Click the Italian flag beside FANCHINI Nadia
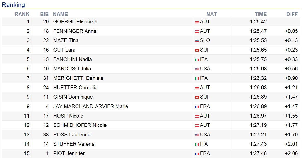 pyautogui.click(x=197, y=60)
